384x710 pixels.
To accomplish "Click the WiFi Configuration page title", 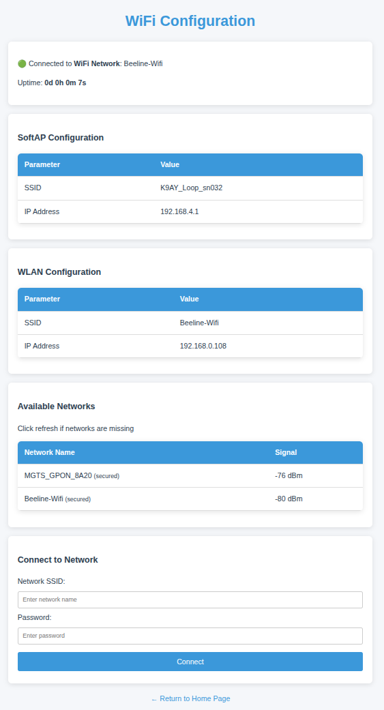I will point(190,21).
